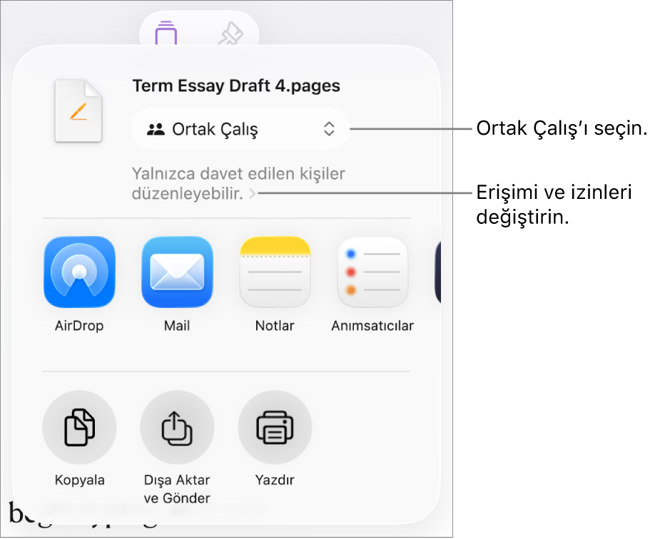
Task: Share the document with Mail
Action: [177, 272]
